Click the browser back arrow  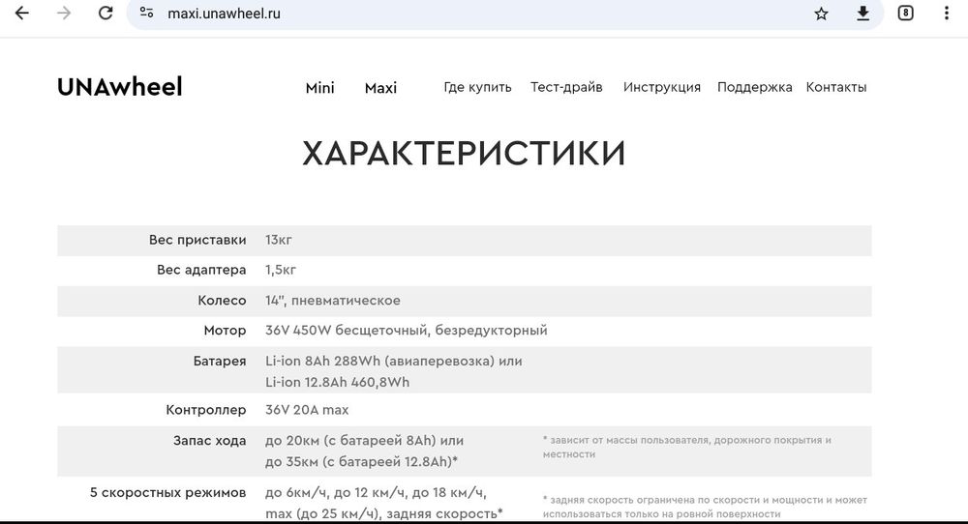click(22, 13)
